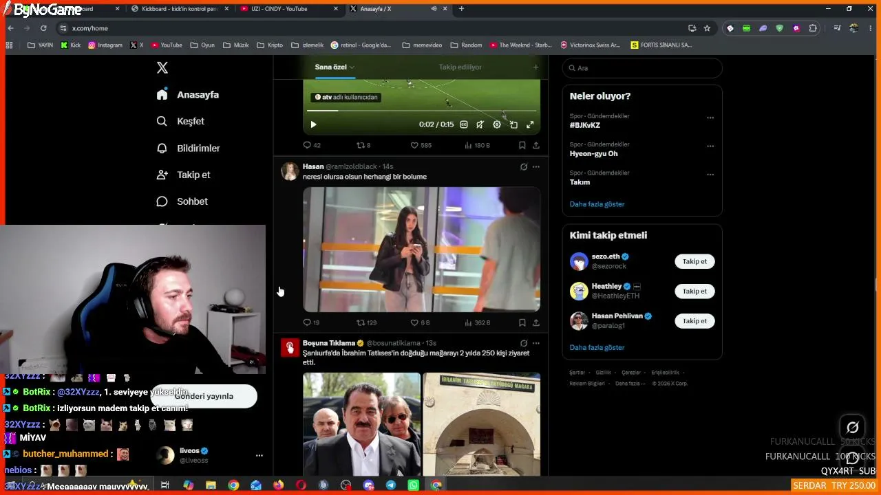Seek the football video progress bar

tap(421, 110)
